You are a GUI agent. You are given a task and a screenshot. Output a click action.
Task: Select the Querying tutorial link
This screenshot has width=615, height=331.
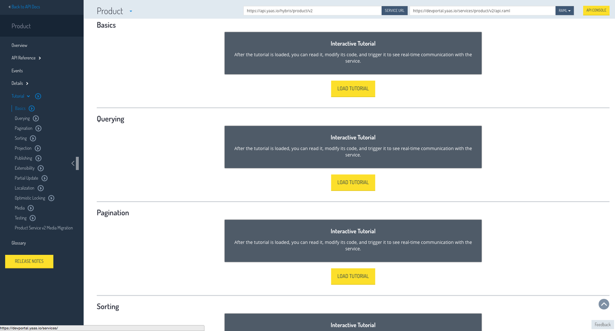[22, 119]
